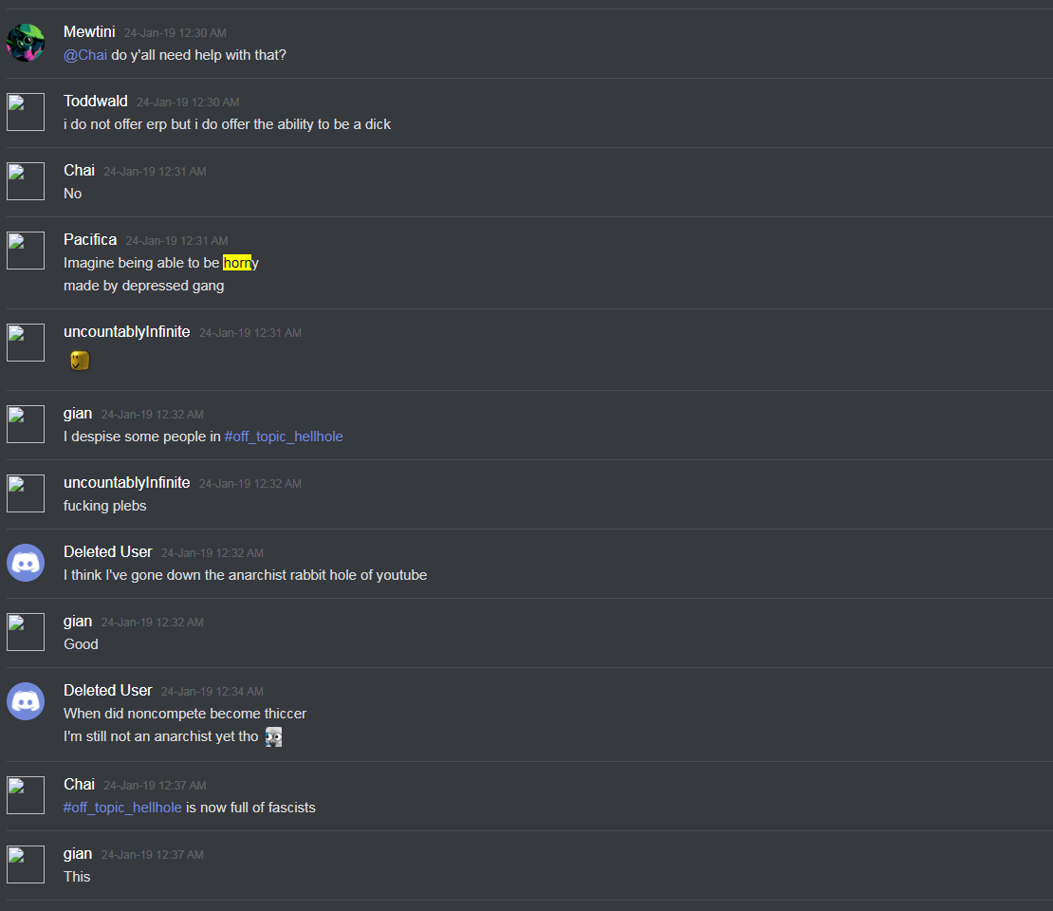Click Toddwald's broken avatar image
1053x911 pixels.
pos(26,112)
